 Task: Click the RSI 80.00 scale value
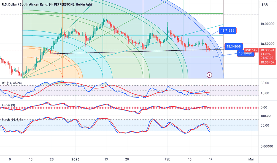click(x=265, y=83)
